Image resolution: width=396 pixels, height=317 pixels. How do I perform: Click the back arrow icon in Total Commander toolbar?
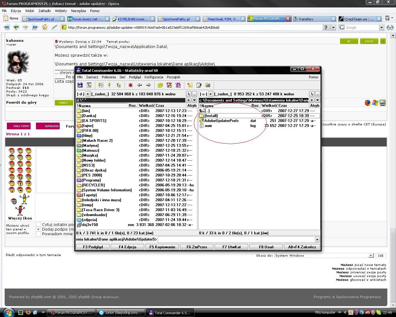tap(140, 85)
